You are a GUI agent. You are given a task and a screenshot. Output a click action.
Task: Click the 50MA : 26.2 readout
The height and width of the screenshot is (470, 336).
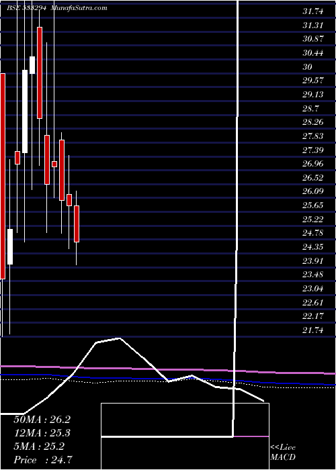pos(42,420)
